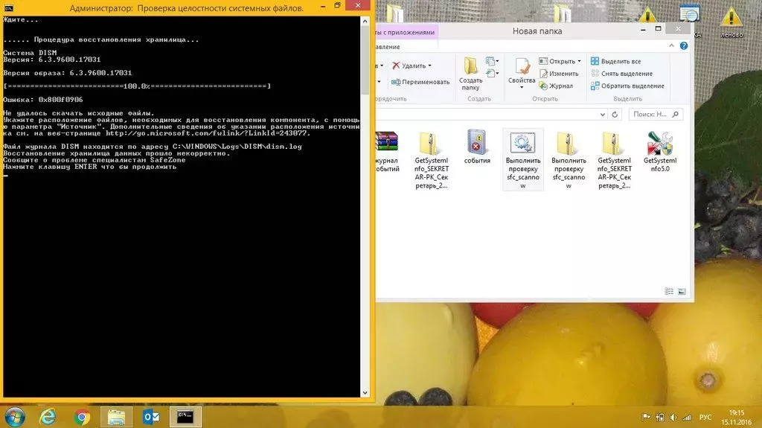Image resolution: width=762 pixels, height=428 pixels.
Task: Open Outlook from the taskbar
Action: coord(151,418)
